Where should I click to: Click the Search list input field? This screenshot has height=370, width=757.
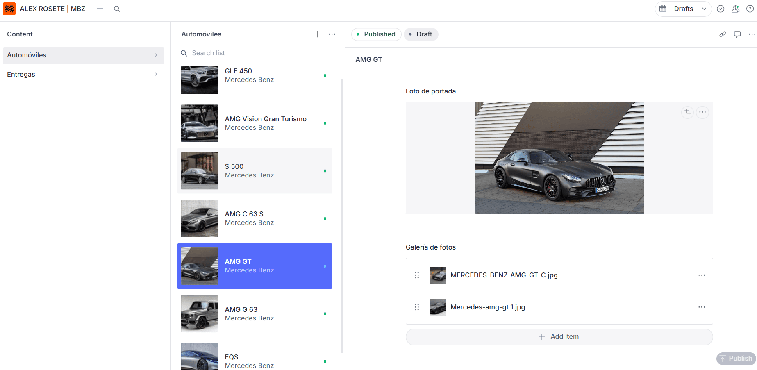[x=246, y=53]
